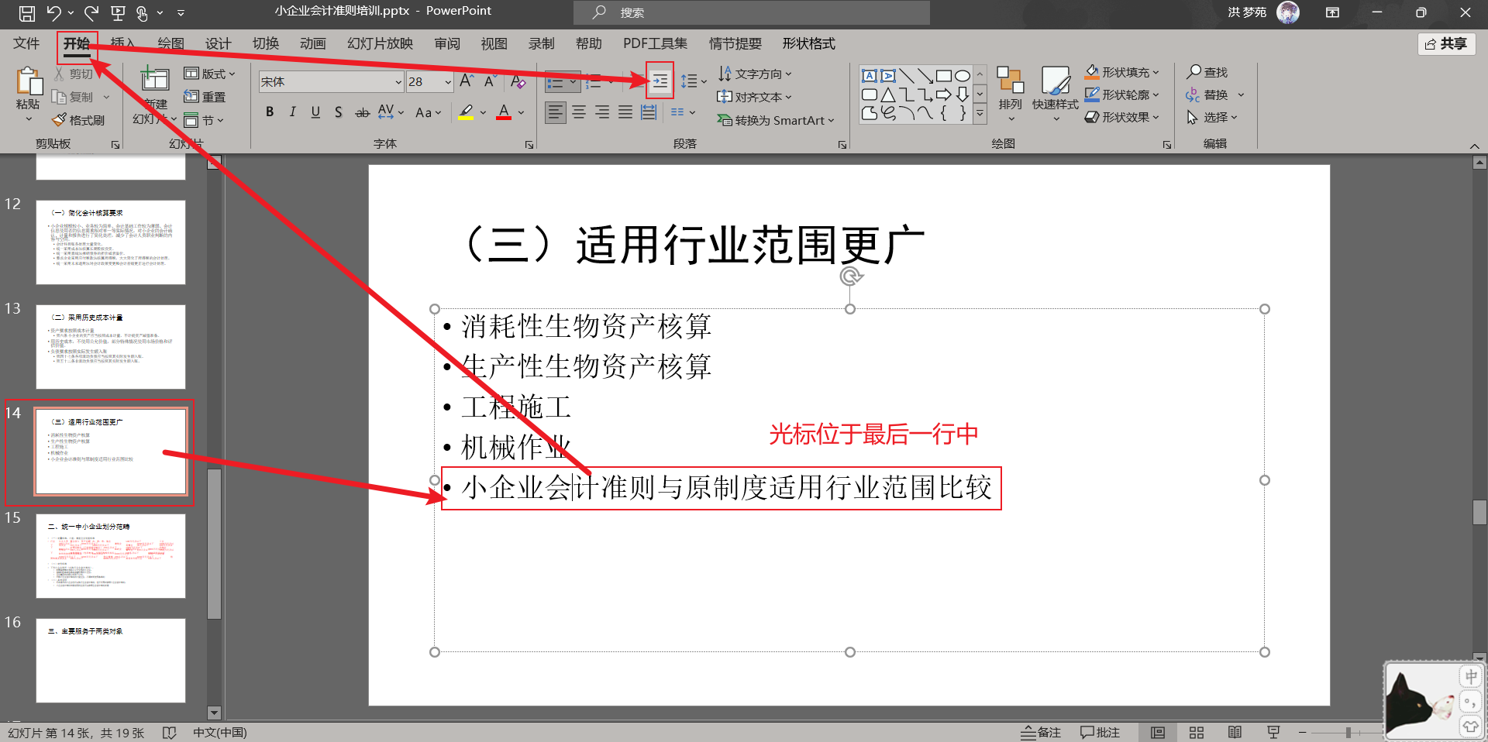The height and width of the screenshot is (742, 1488).
Task: Select the oval shape in shapes gallery
Action: pos(963,76)
